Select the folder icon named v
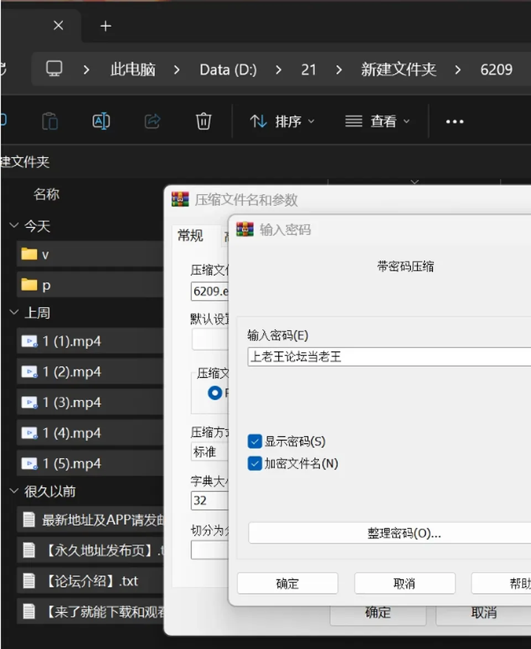The width and height of the screenshot is (531, 649). pyautogui.click(x=29, y=254)
